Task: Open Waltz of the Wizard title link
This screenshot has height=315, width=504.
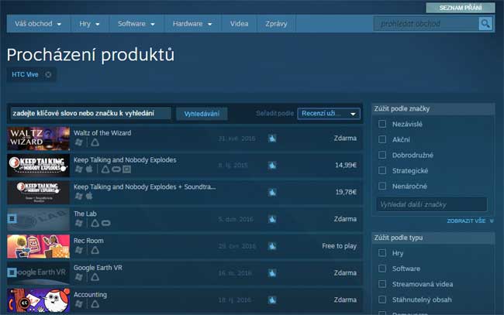Action: coord(102,133)
